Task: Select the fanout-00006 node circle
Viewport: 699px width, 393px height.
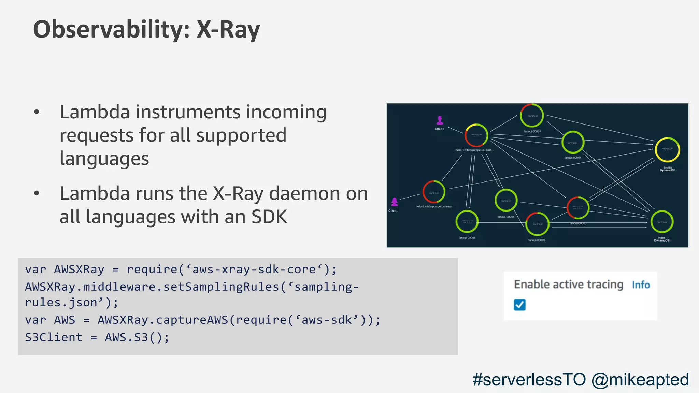Action: [467, 222]
